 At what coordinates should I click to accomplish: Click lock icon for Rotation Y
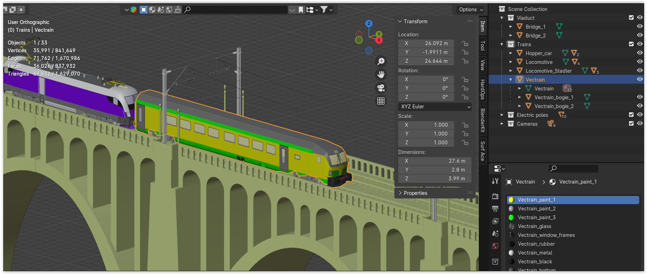click(x=465, y=88)
